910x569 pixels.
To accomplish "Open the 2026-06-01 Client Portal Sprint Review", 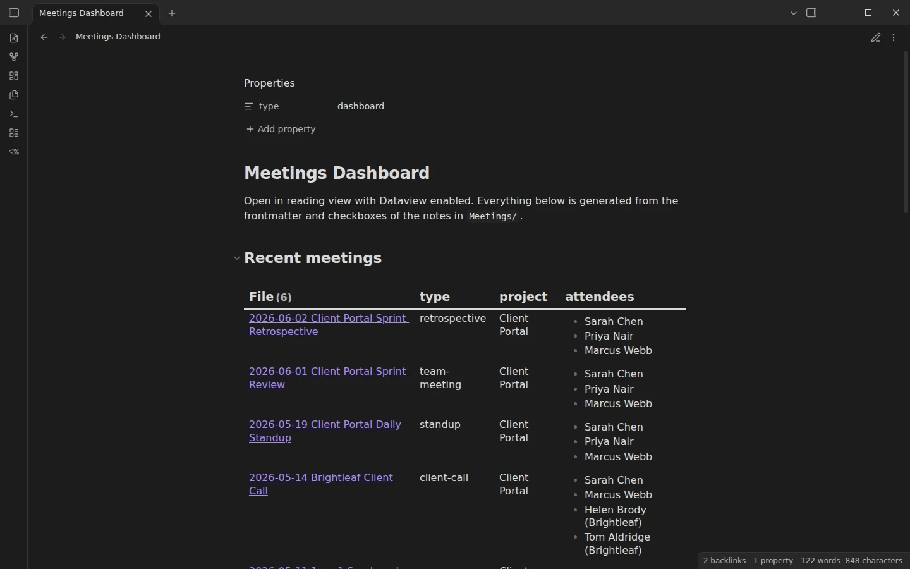I will pos(329,378).
